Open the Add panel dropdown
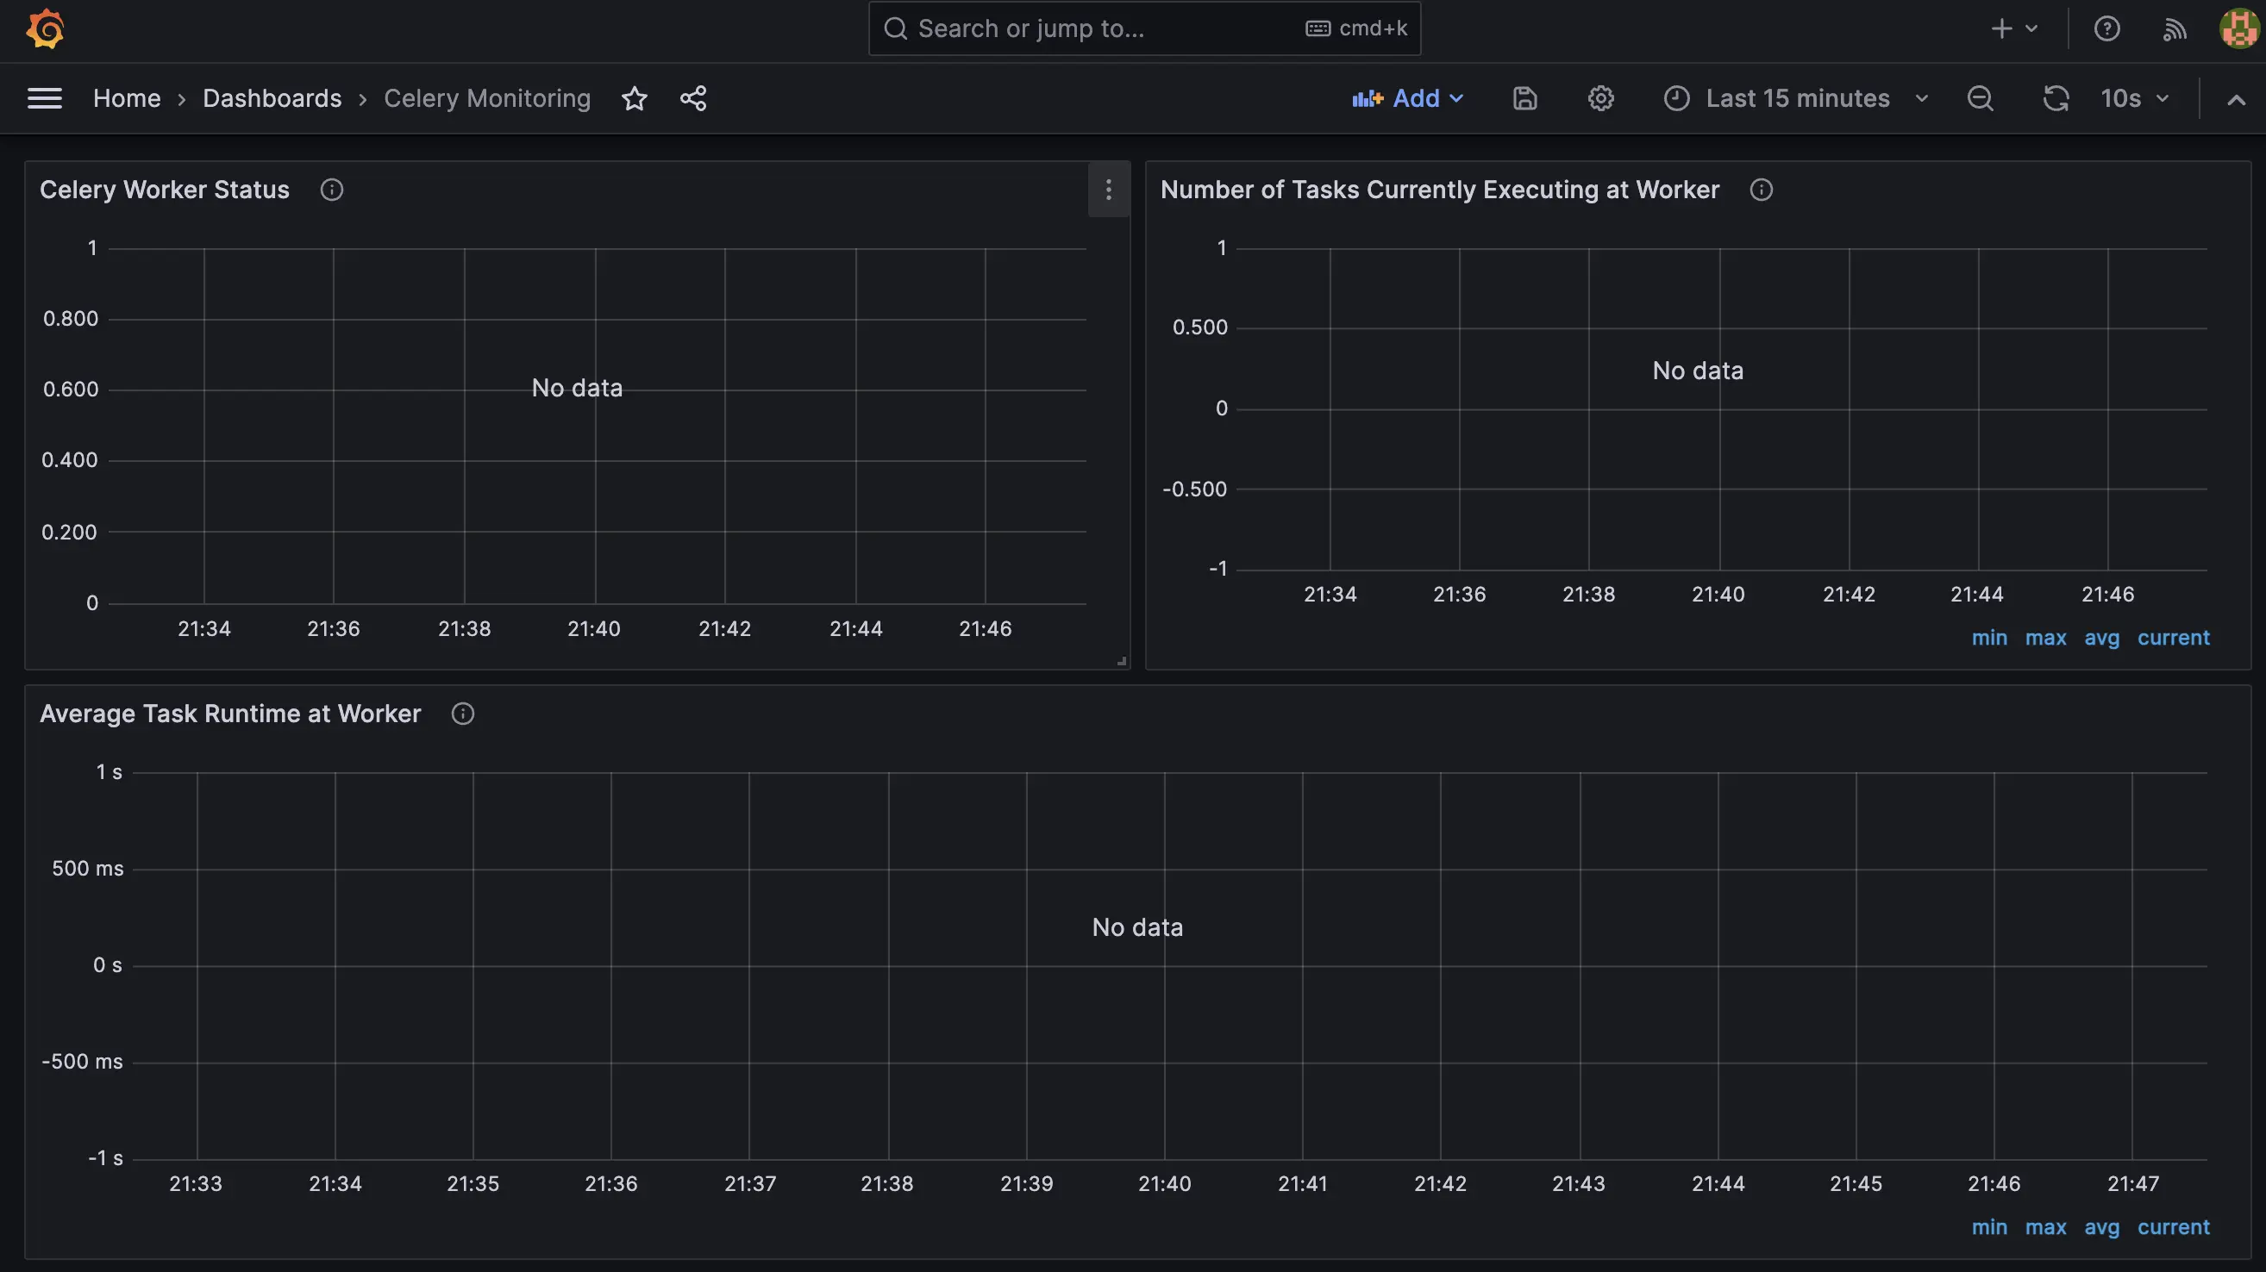2266x1272 pixels. (x=1408, y=98)
